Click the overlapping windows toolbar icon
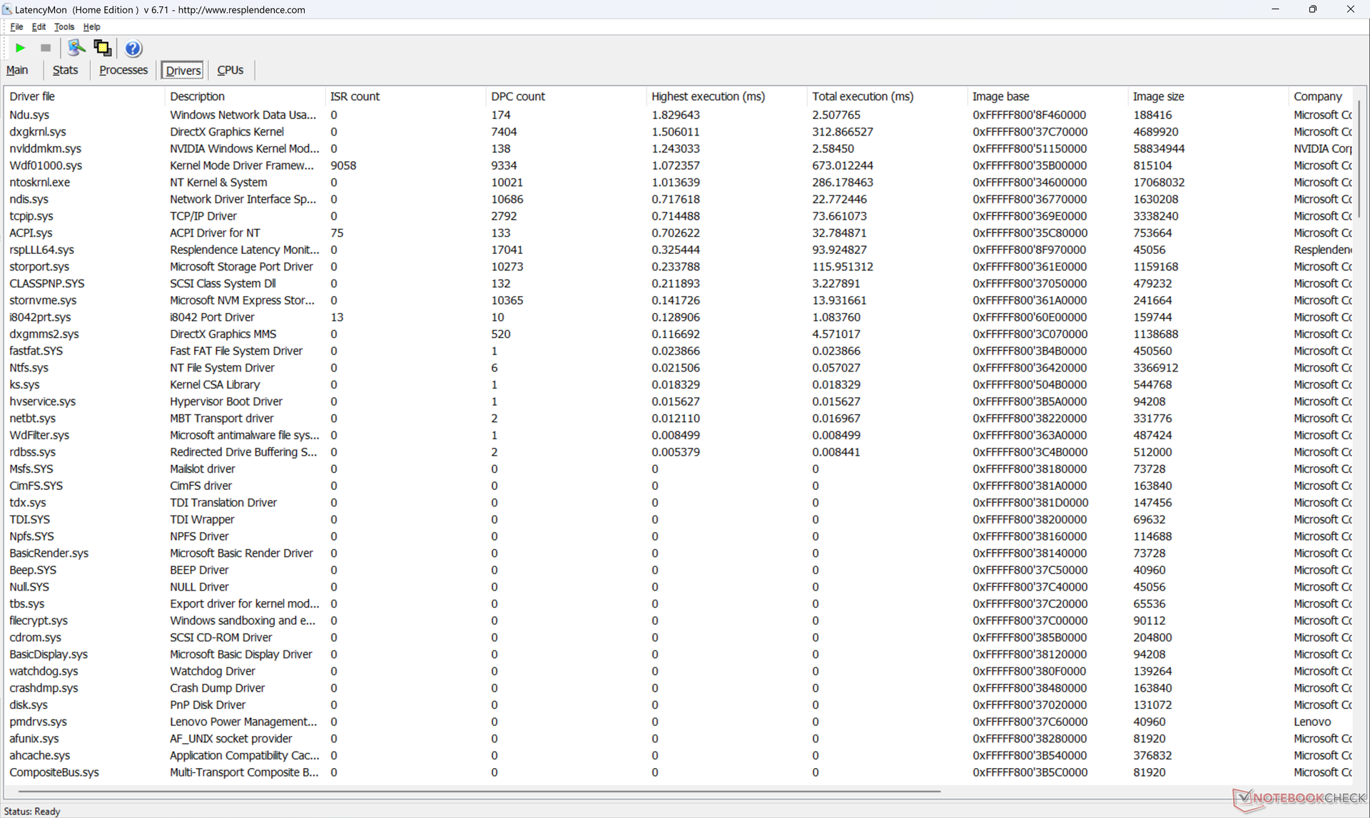Screen dimensions: 1370x818 [103, 48]
